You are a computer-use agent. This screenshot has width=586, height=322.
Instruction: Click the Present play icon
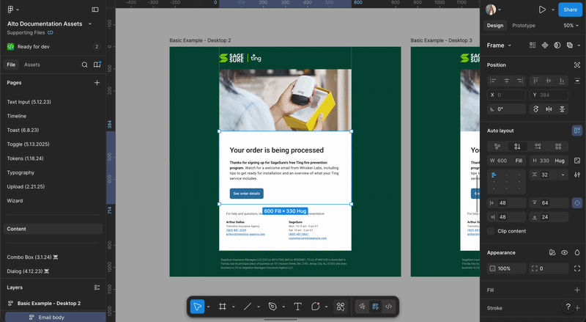[542, 10]
